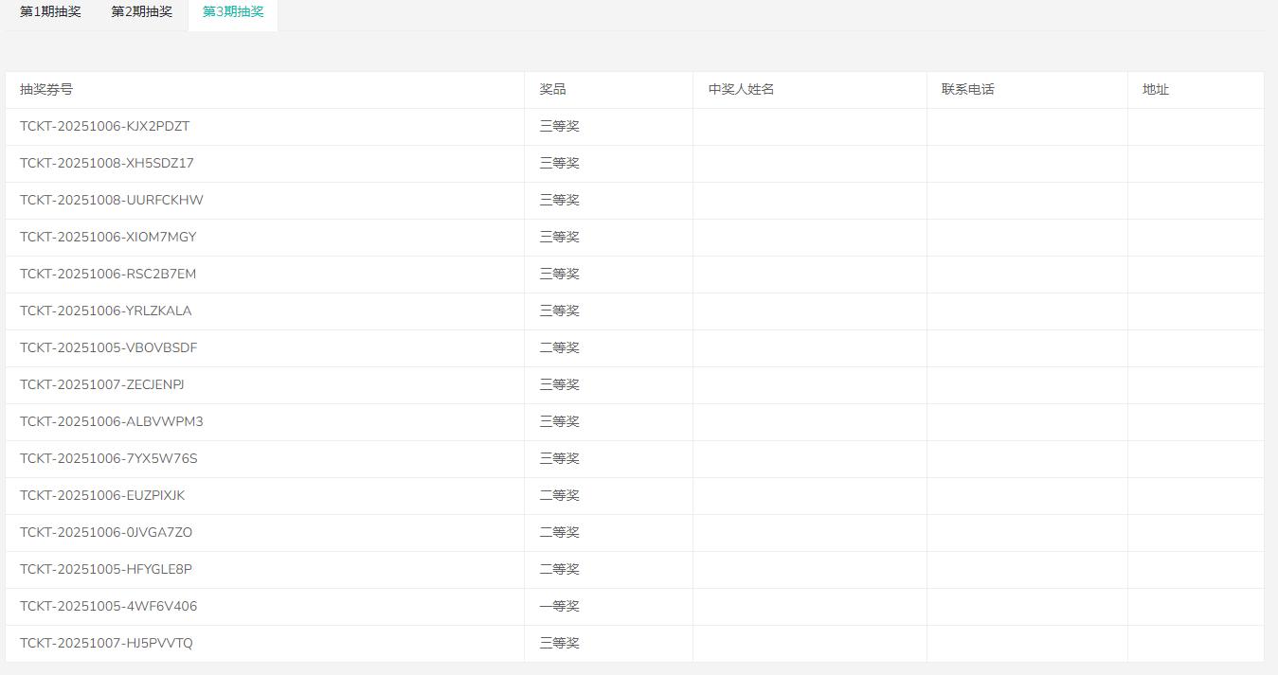Open the 第2期抽奖 tab
Viewport: 1278px width, 675px height.
[x=141, y=12]
